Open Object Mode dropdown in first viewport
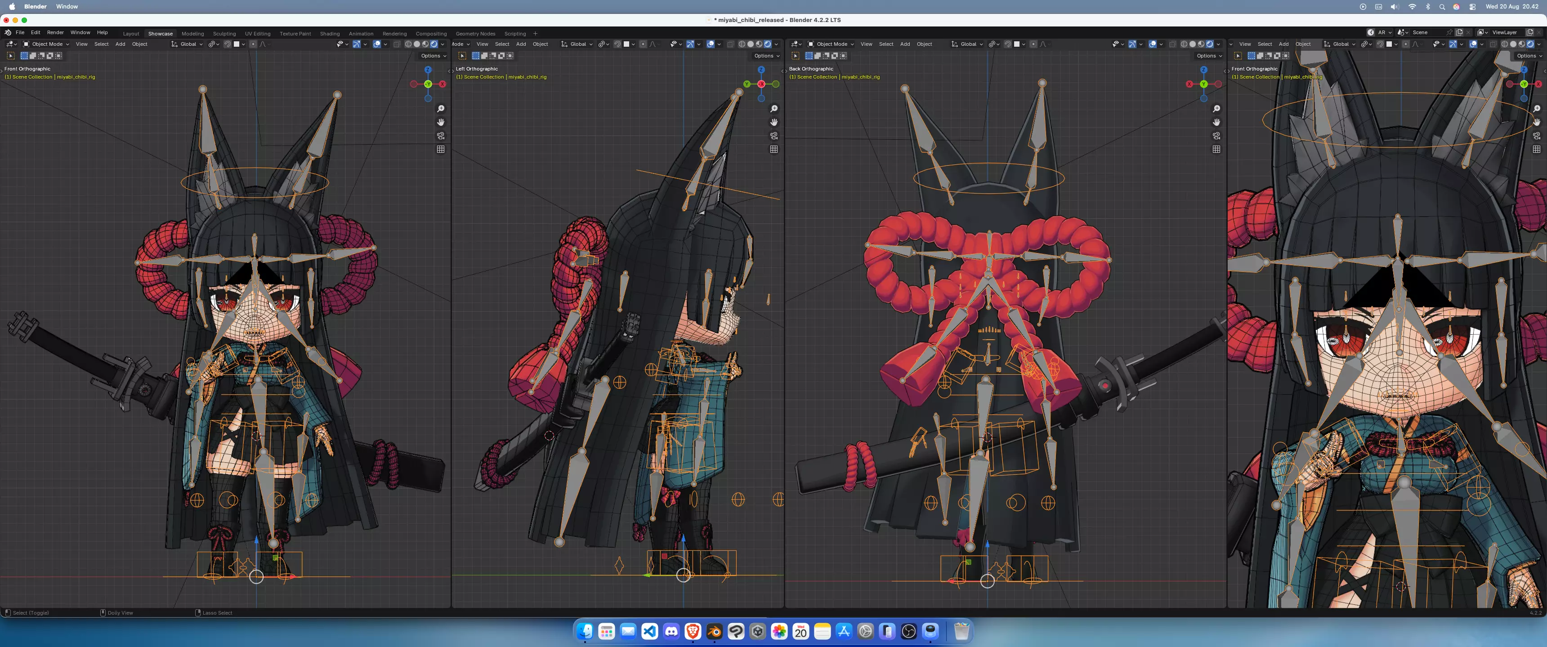 [46, 44]
